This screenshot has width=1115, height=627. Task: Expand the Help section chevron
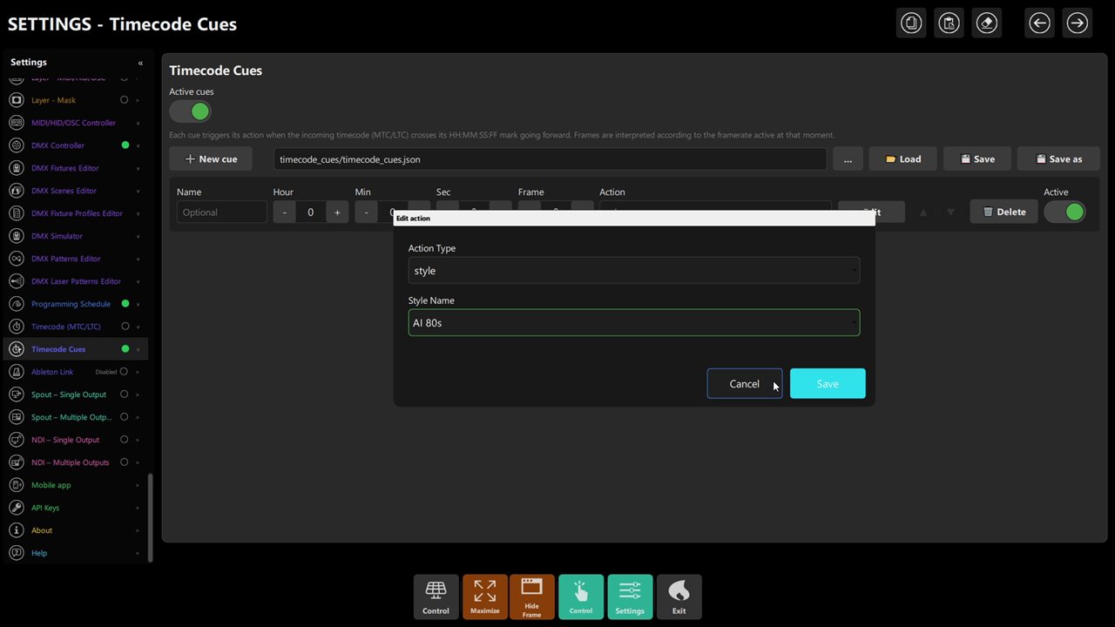point(138,553)
